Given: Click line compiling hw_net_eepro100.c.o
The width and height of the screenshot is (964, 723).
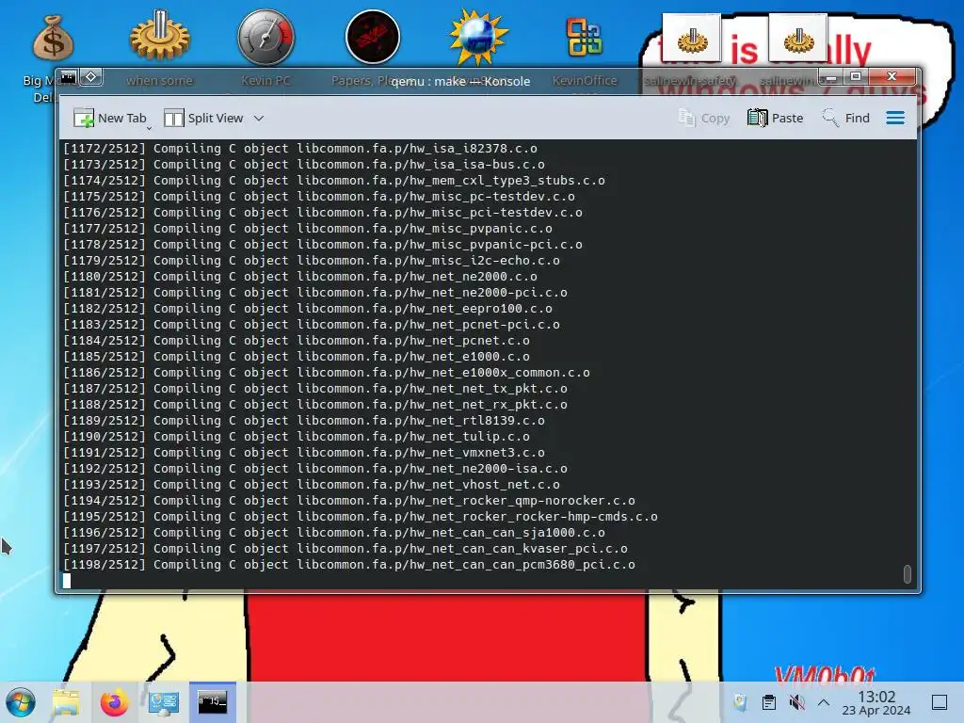Looking at the screenshot, I should click(x=308, y=308).
